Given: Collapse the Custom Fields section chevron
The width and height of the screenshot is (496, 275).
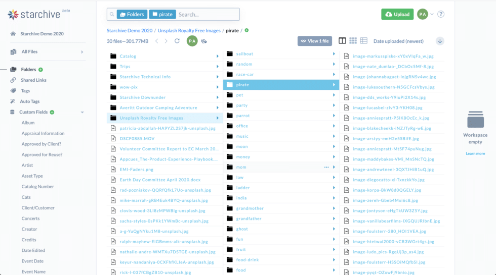Looking at the screenshot, I should [82, 112].
